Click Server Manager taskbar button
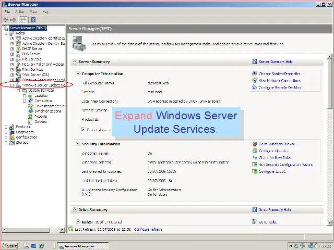 [83, 246]
